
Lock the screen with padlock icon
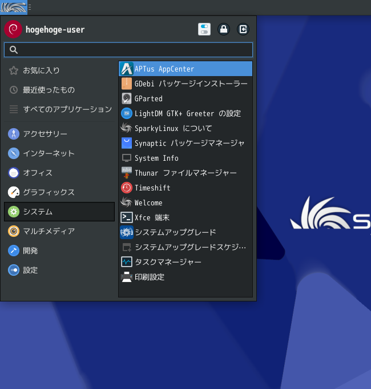click(224, 29)
